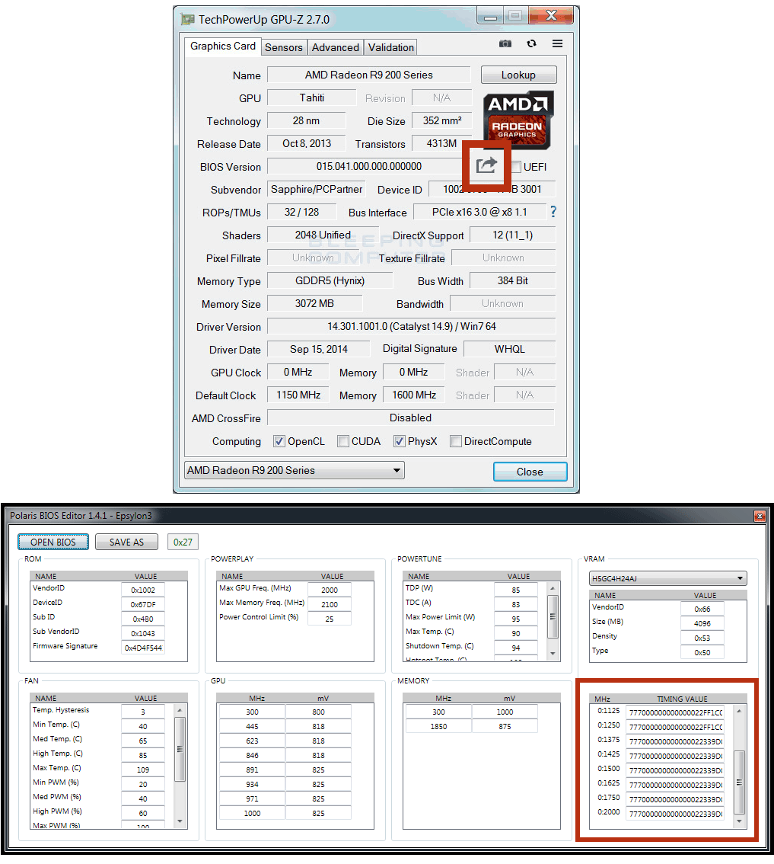The height and width of the screenshot is (864, 774).
Task: Take a GPU-Z screenshot with camera icon
Action: point(505,43)
